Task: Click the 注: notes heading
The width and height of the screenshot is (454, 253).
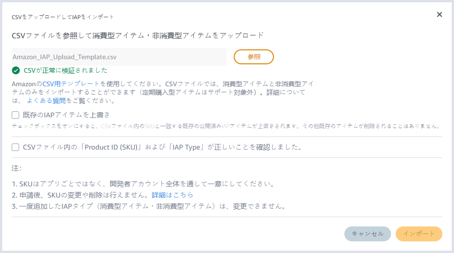Action: [17, 168]
